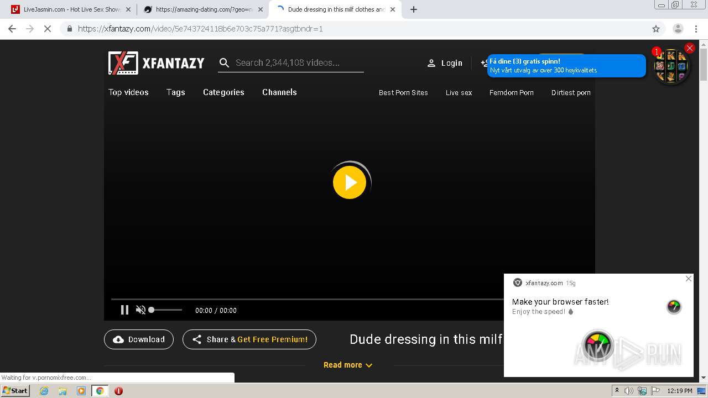The height and width of the screenshot is (398, 708).
Task: Click the Live sex link
Action: point(459,93)
